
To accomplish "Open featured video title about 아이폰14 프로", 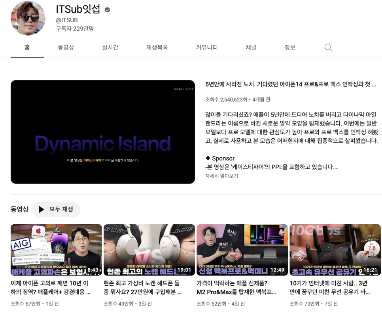I will [x=290, y=84].
